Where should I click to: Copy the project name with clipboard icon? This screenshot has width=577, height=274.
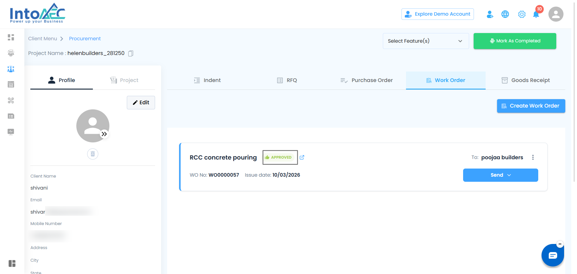[131, 53]
